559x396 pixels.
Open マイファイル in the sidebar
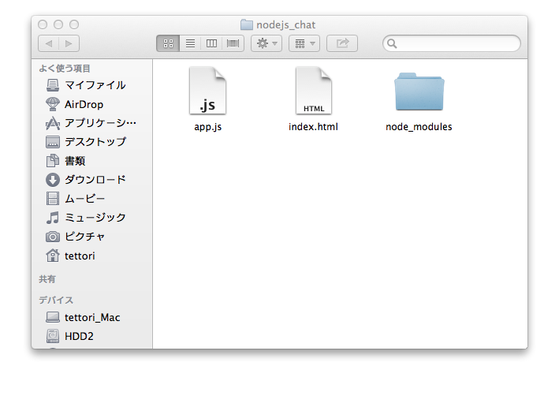point(92,85)
